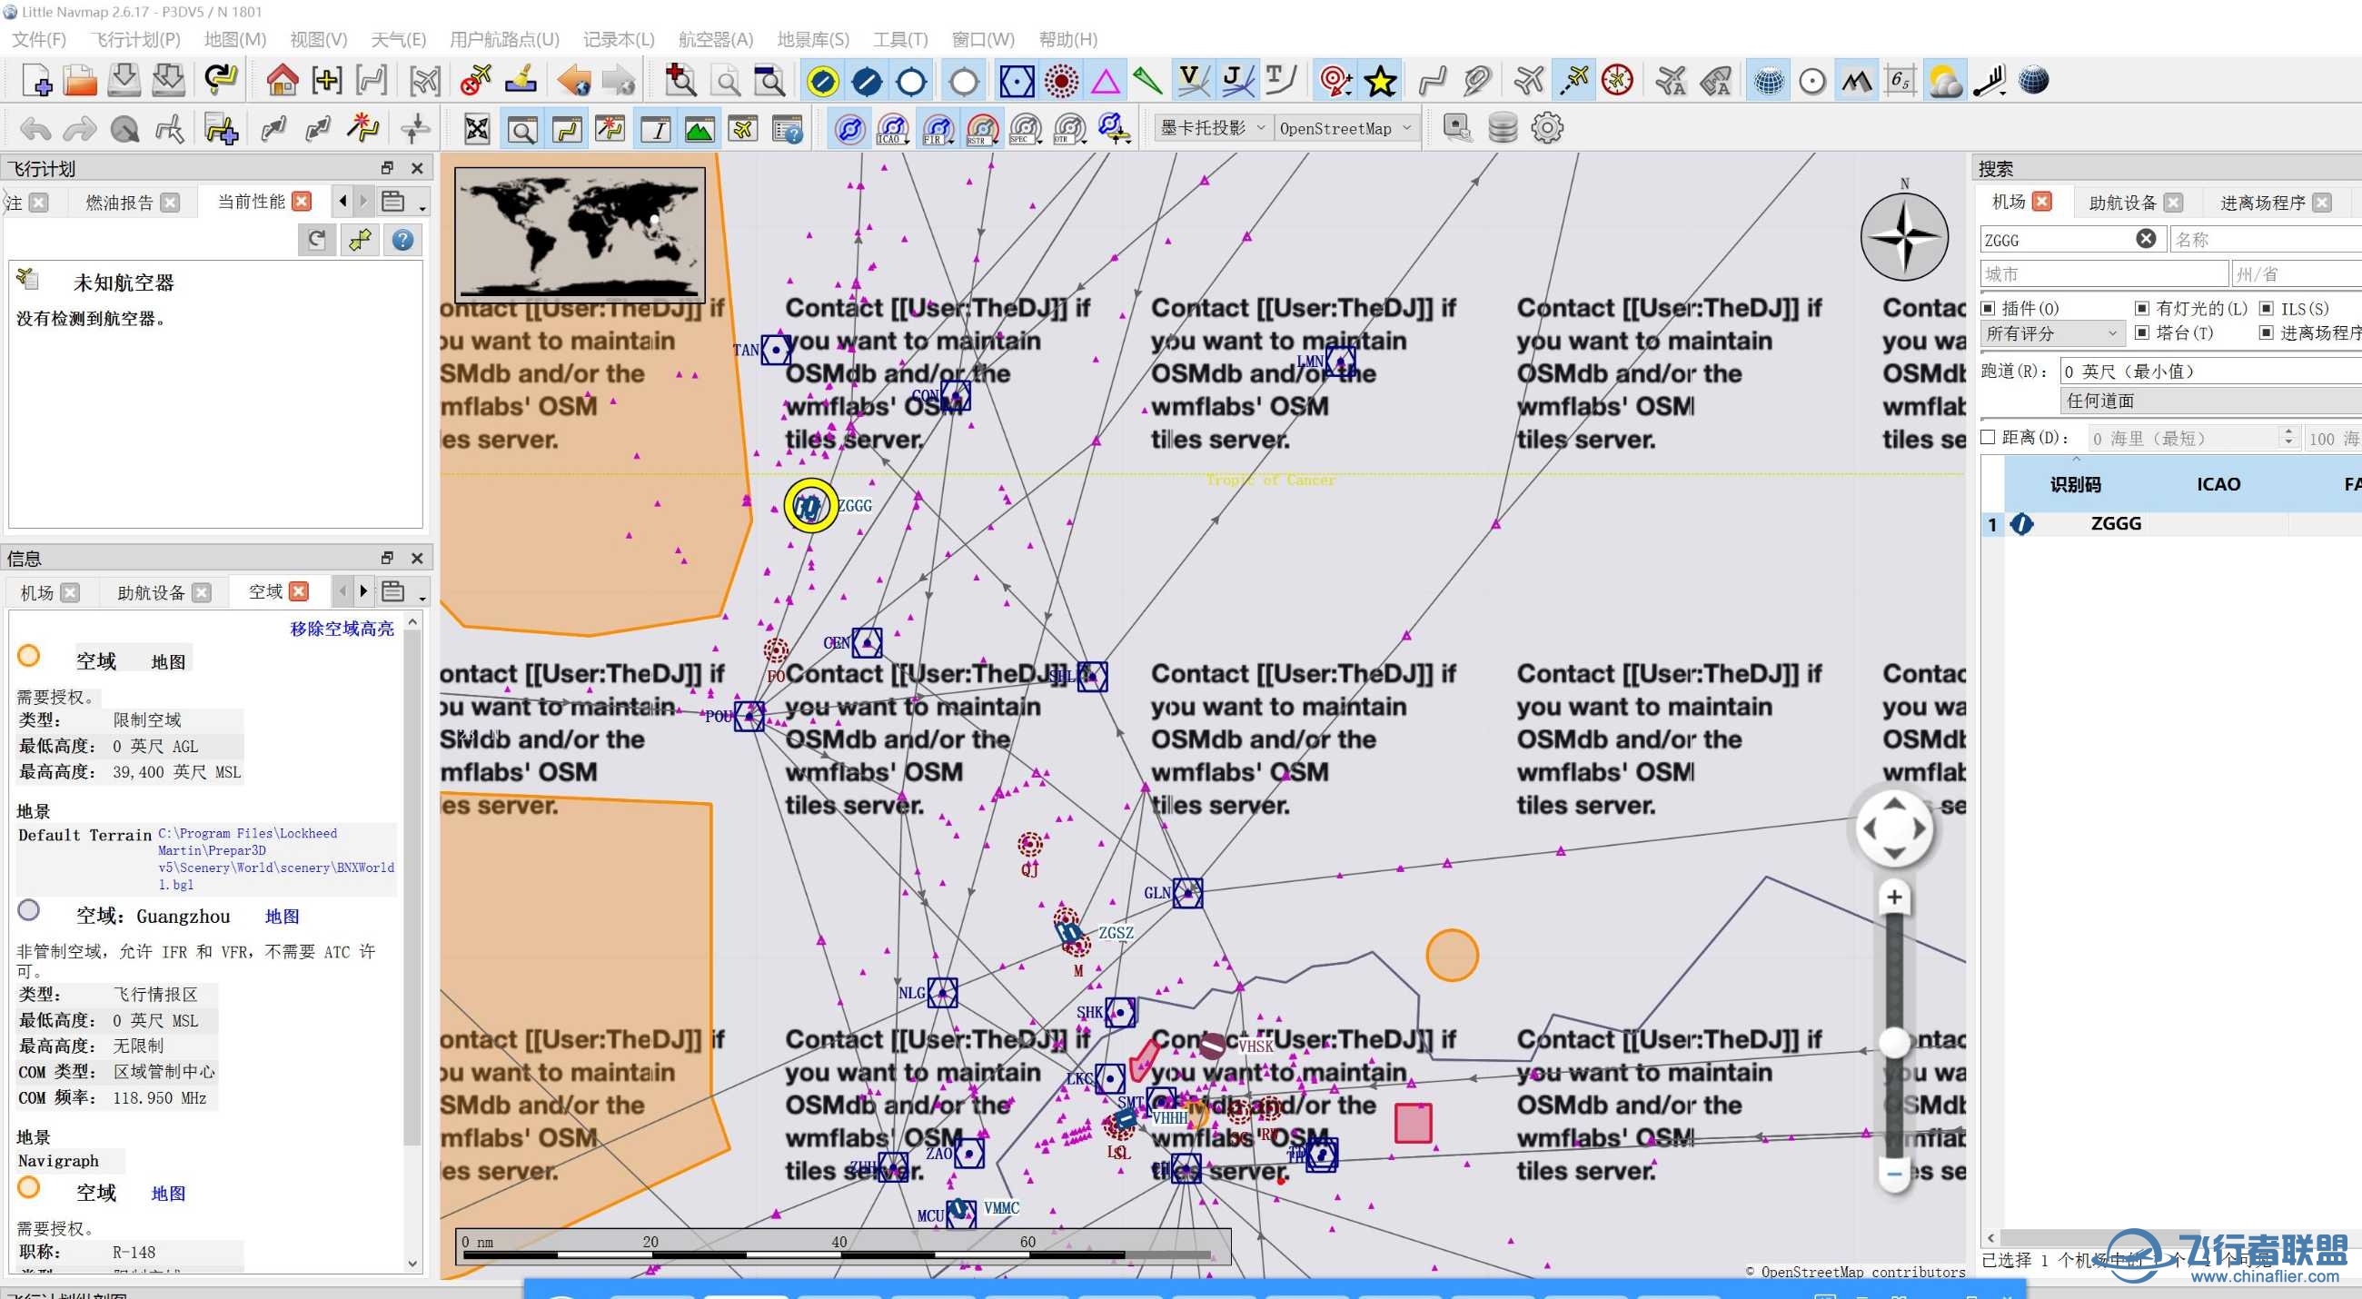Screen dimensions: 2362x1299
Task: Open contextual help window icon
Action: (788, 128)
